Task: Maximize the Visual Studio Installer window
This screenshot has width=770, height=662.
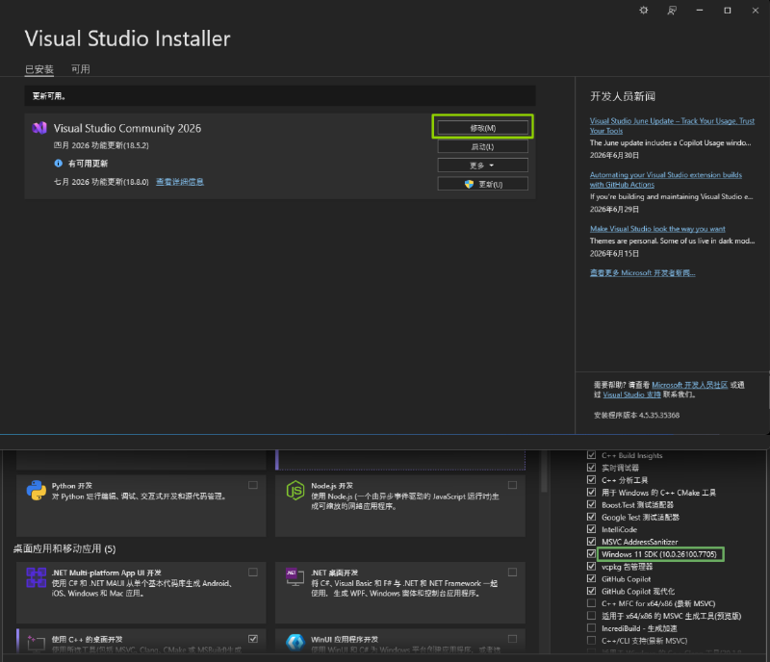Action: coord(728,11)
